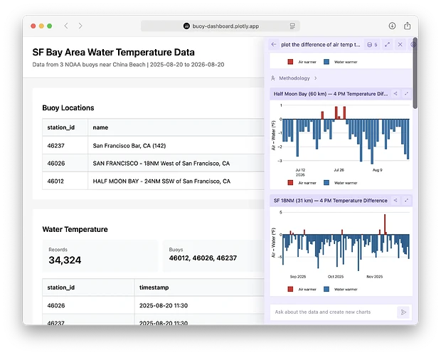Image resolution: width=441 pixels, height=355 pixels.
Task: Click the Records value 34,324
Action: coord(65,260)
